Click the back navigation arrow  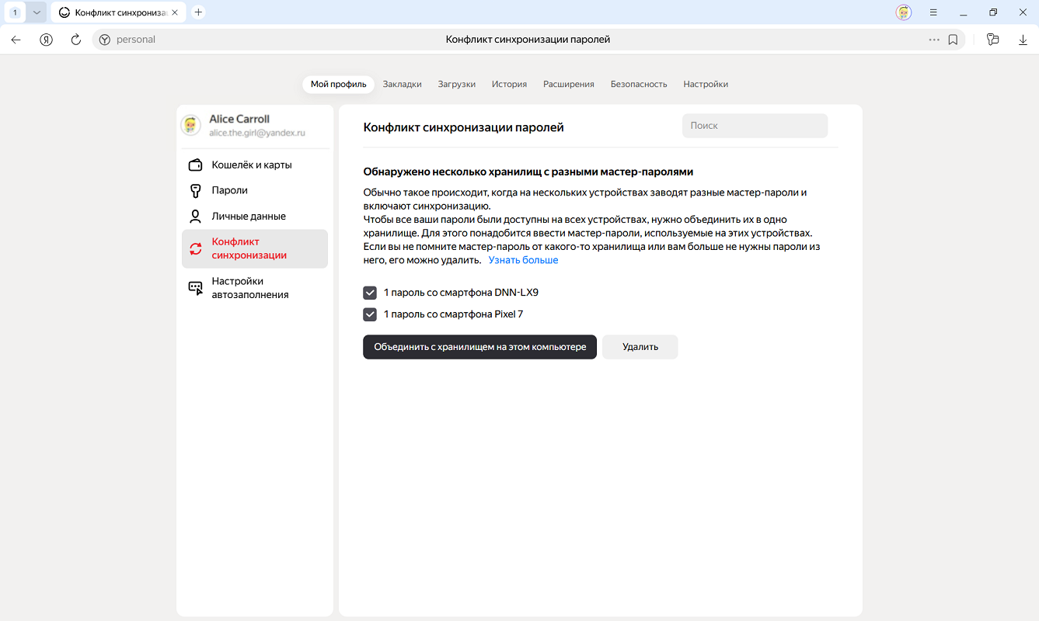tap(16, 40)
